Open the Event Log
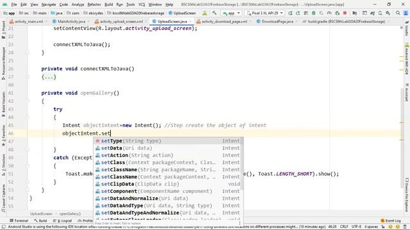Screen dimensions: 410x230 (x=391, y=220)
